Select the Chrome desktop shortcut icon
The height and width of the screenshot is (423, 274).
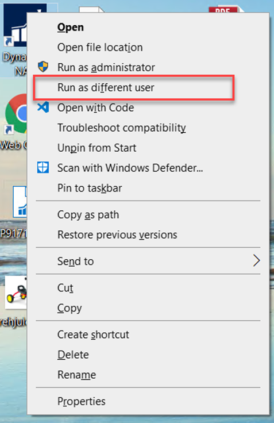pos(16,114)
